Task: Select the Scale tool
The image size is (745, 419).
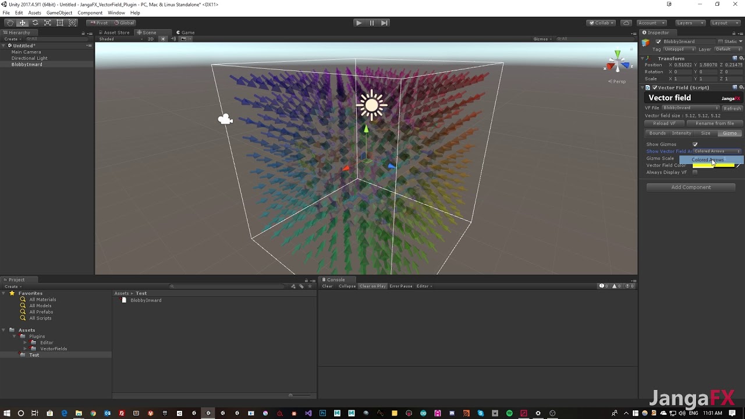Action: 48,23
